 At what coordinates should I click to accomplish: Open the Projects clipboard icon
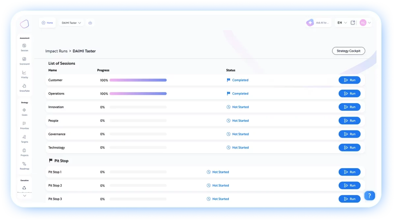click(x=24, y=150)
